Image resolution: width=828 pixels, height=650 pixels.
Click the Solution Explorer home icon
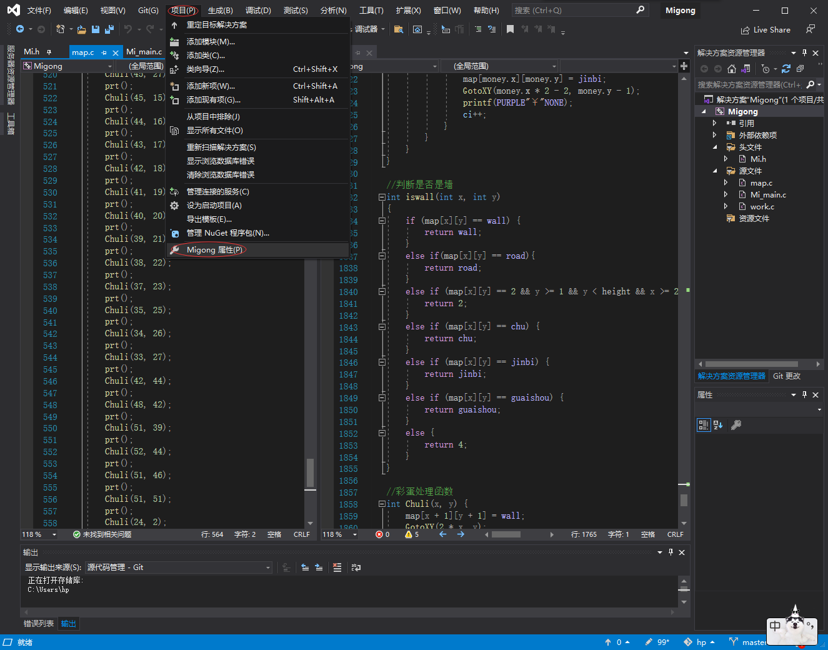pyautogui.click(x=732, y=69)
